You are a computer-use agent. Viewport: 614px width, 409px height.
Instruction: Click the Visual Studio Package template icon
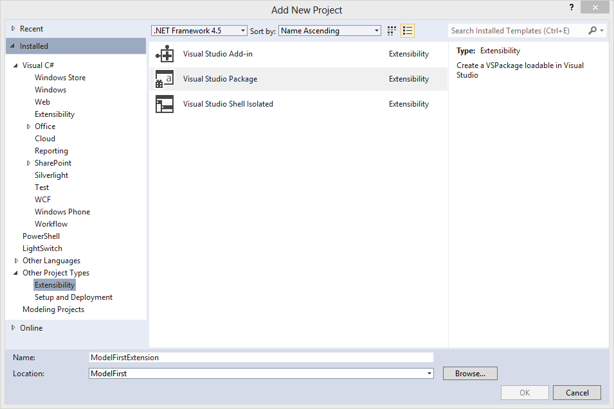(165, 79)
